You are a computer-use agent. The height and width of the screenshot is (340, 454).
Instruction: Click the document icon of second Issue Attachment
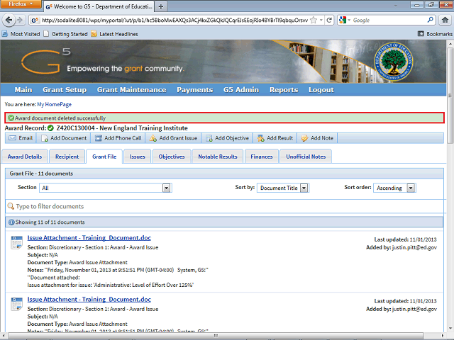click(x=16, y=304)
